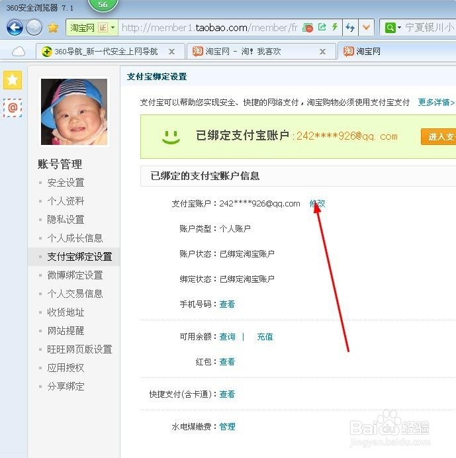Click the gold favorites star in toolbar
456x458 pixels.
coord(53,28)
